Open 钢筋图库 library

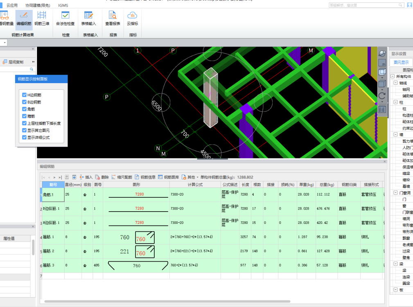pos(169,177)
